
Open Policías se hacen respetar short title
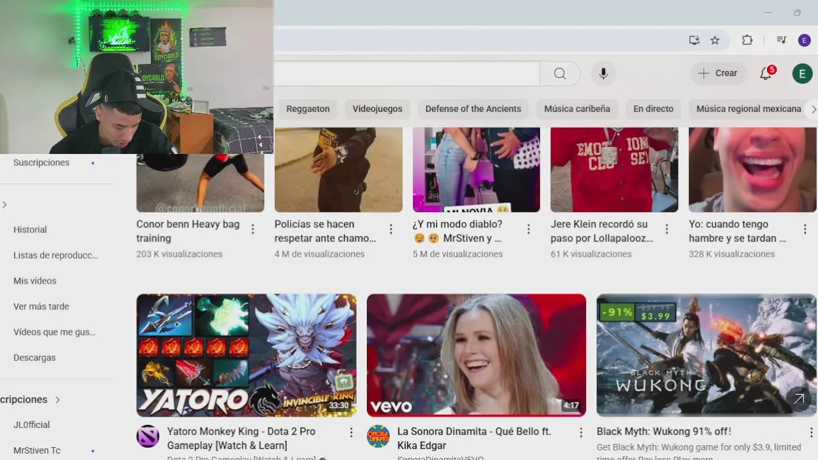pyautogui.click(x=325, y=231)
